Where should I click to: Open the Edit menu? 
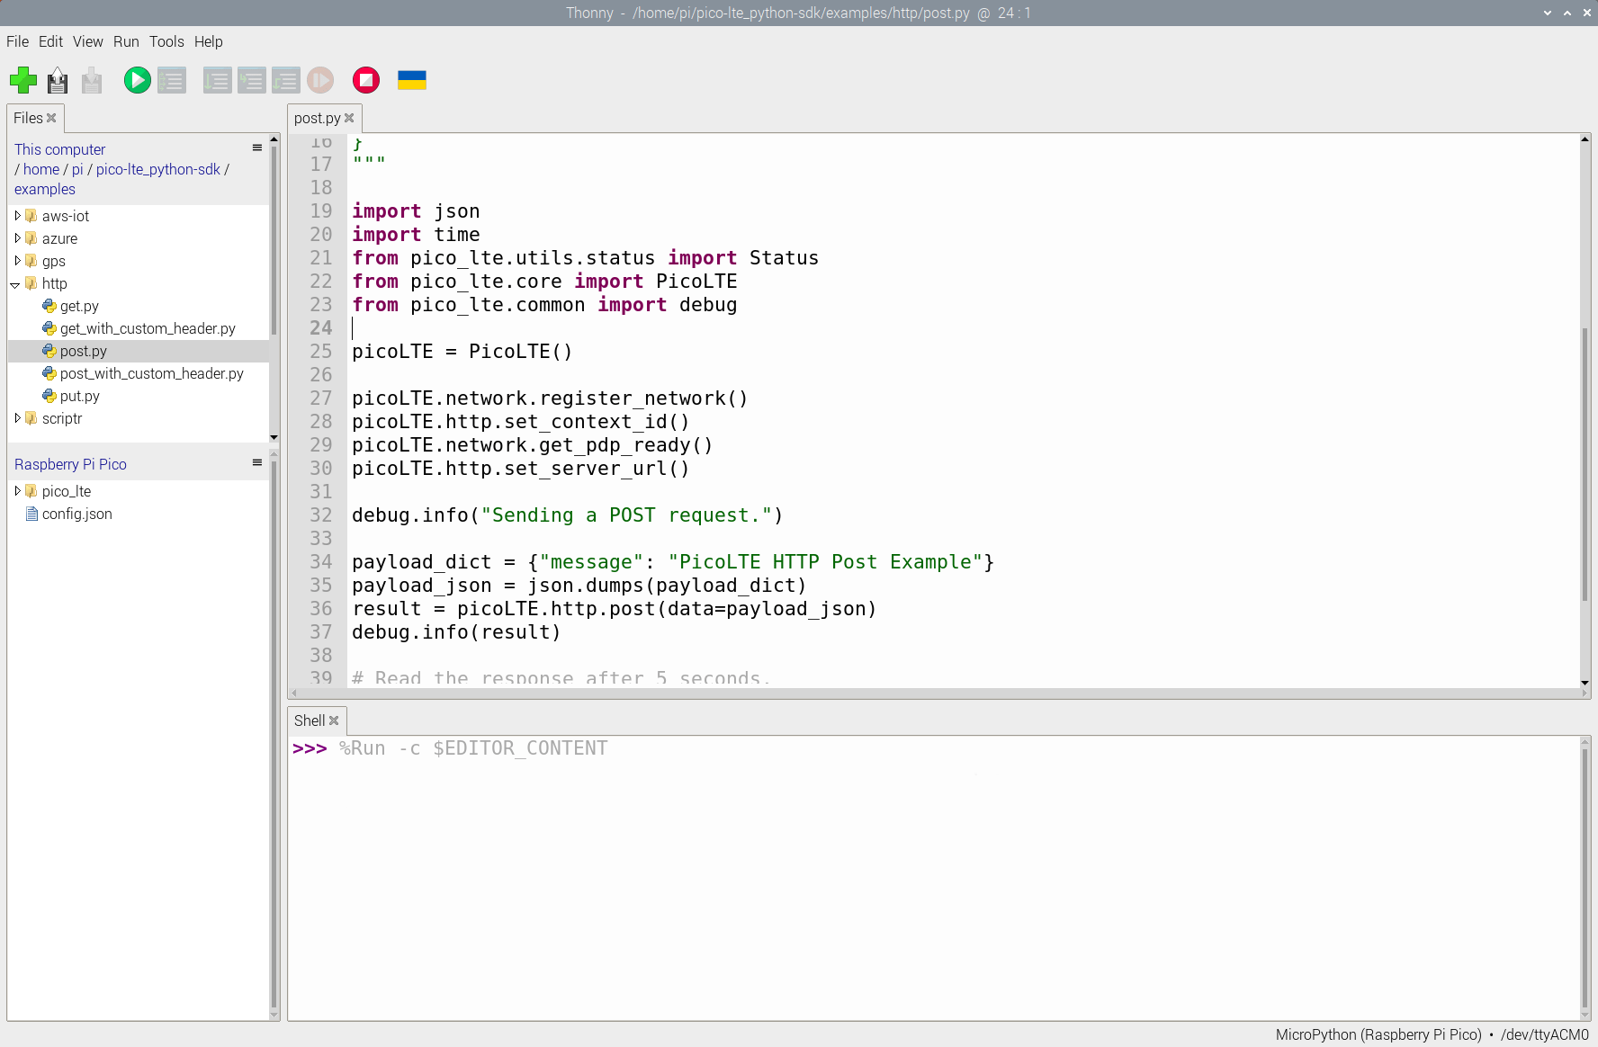click(x=50, y=41)
